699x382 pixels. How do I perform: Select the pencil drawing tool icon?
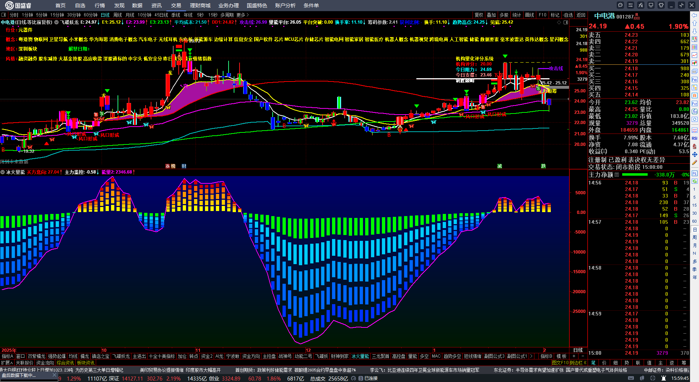coord(695,163)
